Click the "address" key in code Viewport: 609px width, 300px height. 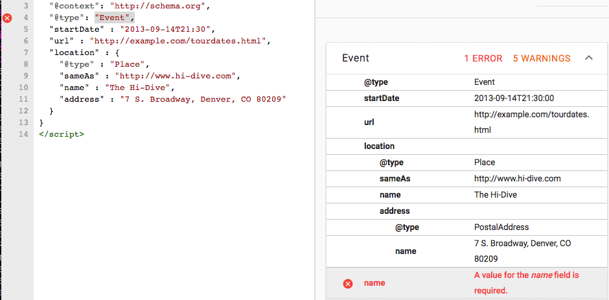click(82, 99)
